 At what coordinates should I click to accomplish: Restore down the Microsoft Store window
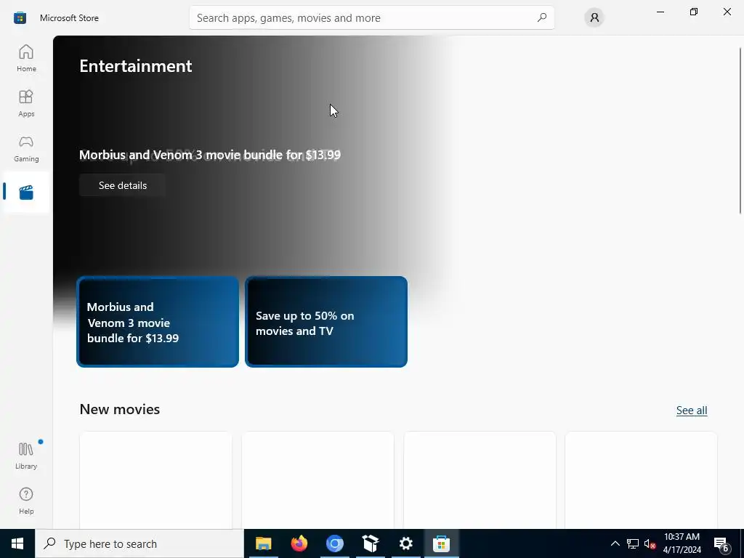tap(694, 12)
